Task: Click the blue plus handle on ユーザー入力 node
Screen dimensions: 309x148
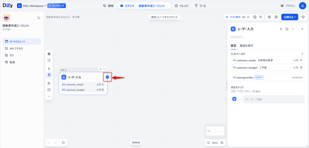Action: (x=107, y=77)
